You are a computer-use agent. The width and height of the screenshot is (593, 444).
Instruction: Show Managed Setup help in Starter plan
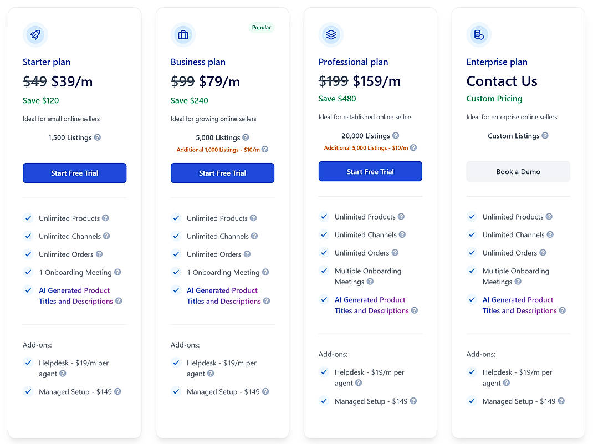tap(117, 391)
